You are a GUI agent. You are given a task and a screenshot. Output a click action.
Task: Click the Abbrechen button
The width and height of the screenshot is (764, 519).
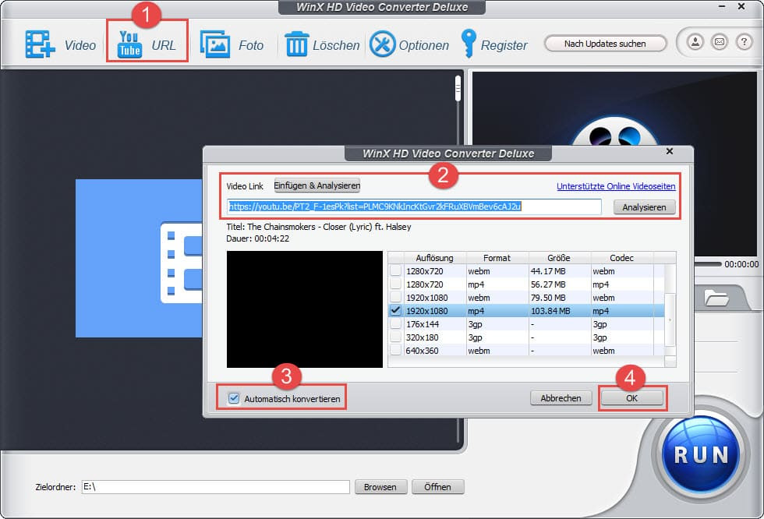(x=561, y=397)
